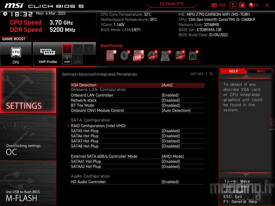The width and height of the screenshot is (275, 206).
Task: Change HD Audio Controller setting
Action: point(137,182)
